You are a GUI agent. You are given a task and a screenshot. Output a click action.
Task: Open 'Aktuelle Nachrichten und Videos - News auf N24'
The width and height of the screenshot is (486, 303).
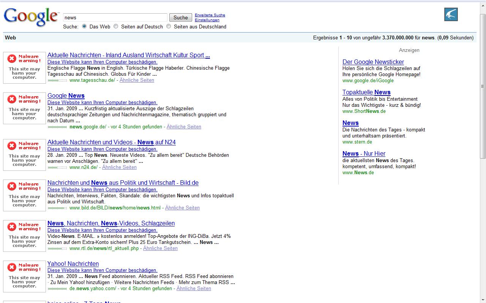tap(112, 142)
